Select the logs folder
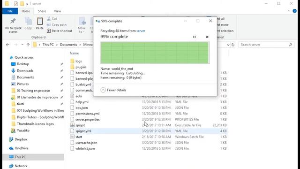This screenshot has height=169, width=300. coord(78,61)
